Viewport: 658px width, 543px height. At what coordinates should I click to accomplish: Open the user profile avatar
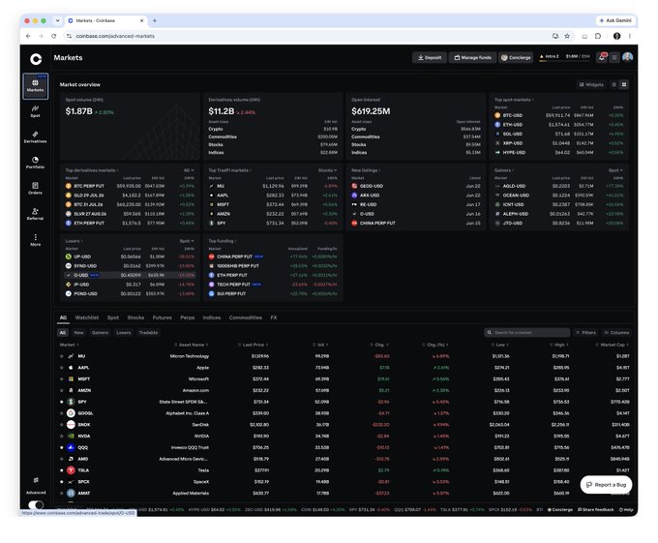[x=627, y=57]
